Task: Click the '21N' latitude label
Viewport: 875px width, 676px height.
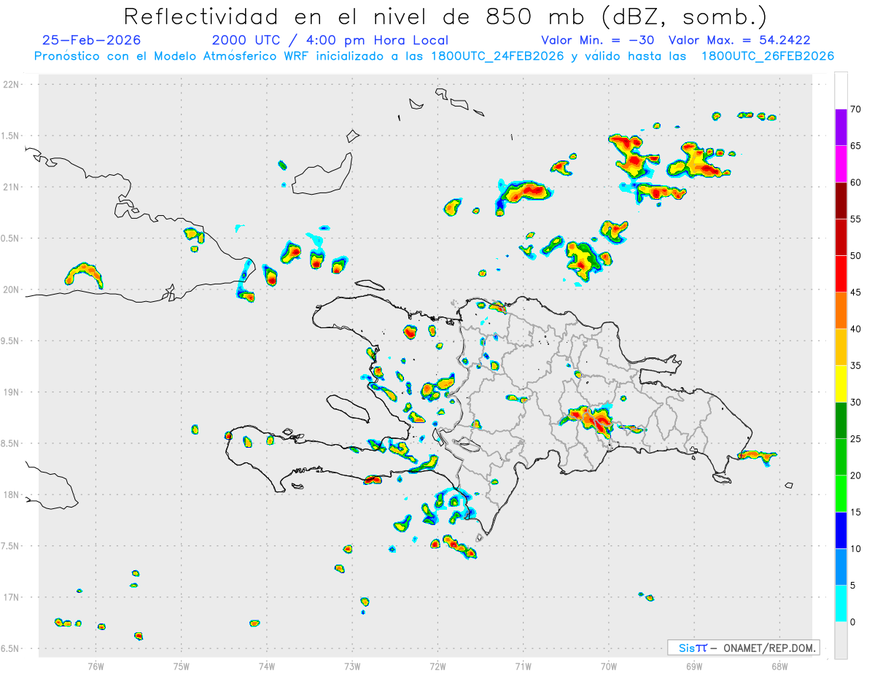Action: [12, 187]
